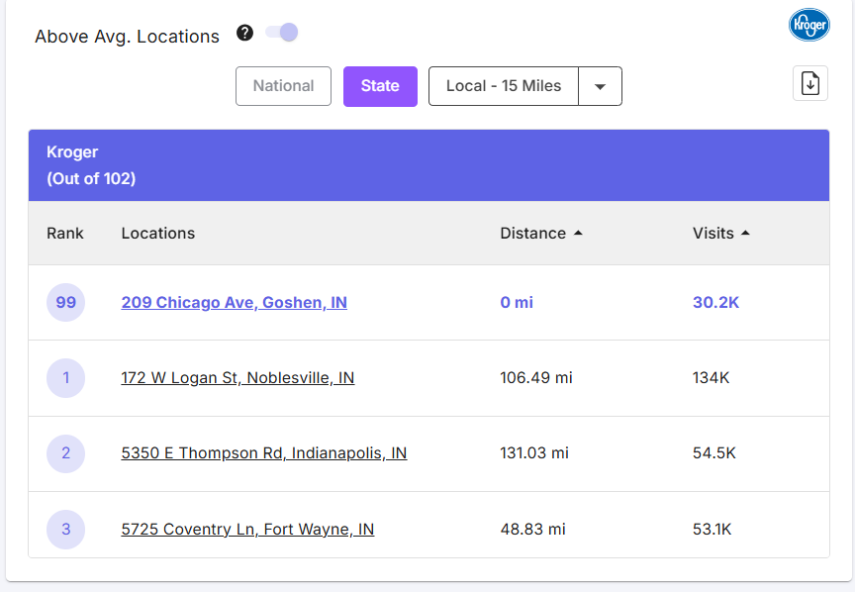The image size is (855, 592).
Task: Open 5725 Coventry Ln, Fort Wayne link
Action: click(x=247, y=529)
